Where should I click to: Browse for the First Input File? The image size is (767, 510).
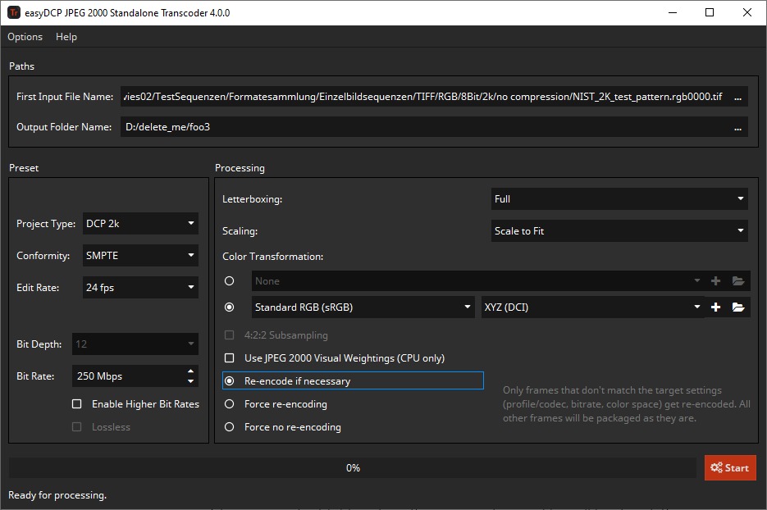(737, 97)
